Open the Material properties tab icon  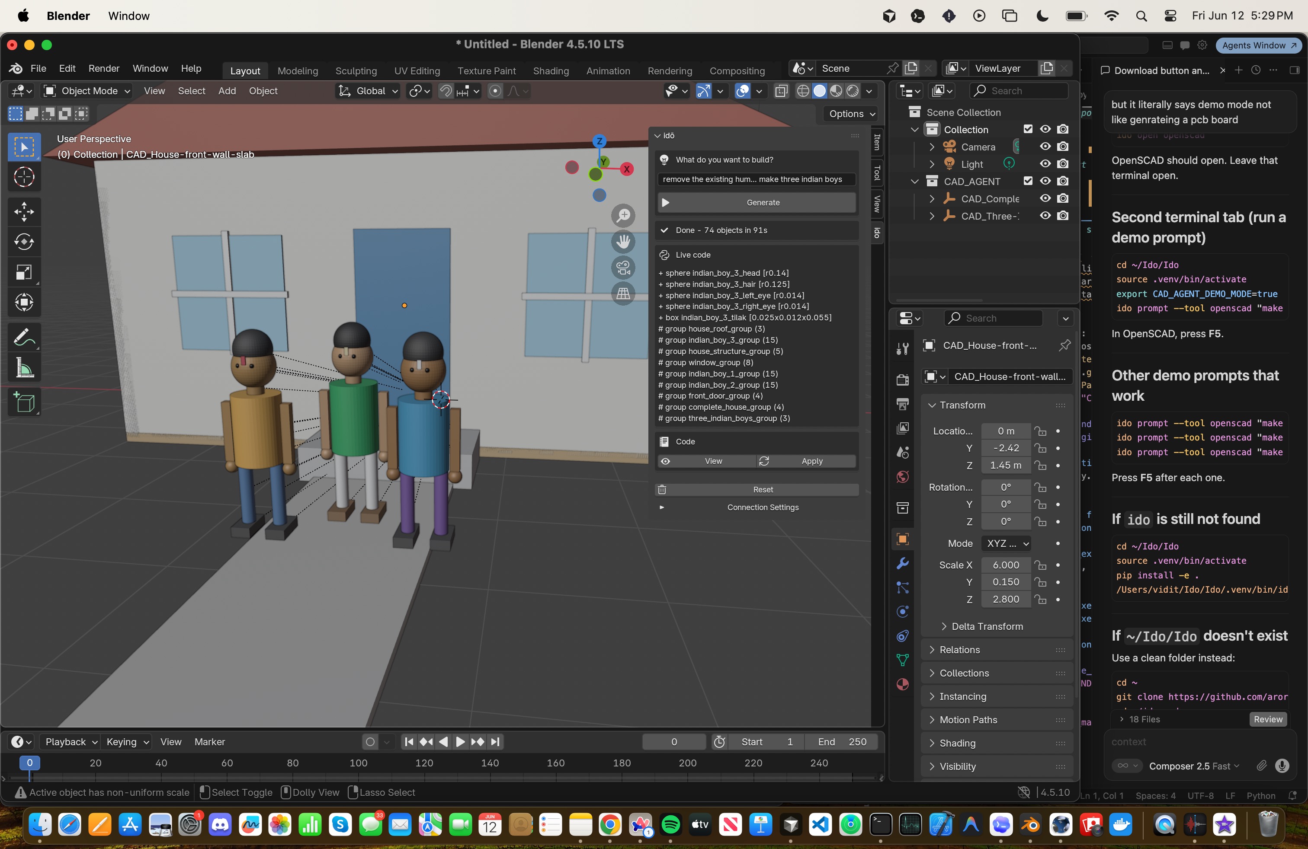coord(902,684)
